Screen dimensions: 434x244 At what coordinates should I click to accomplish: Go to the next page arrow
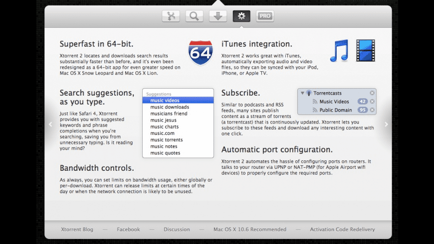(x=386, y=124)
